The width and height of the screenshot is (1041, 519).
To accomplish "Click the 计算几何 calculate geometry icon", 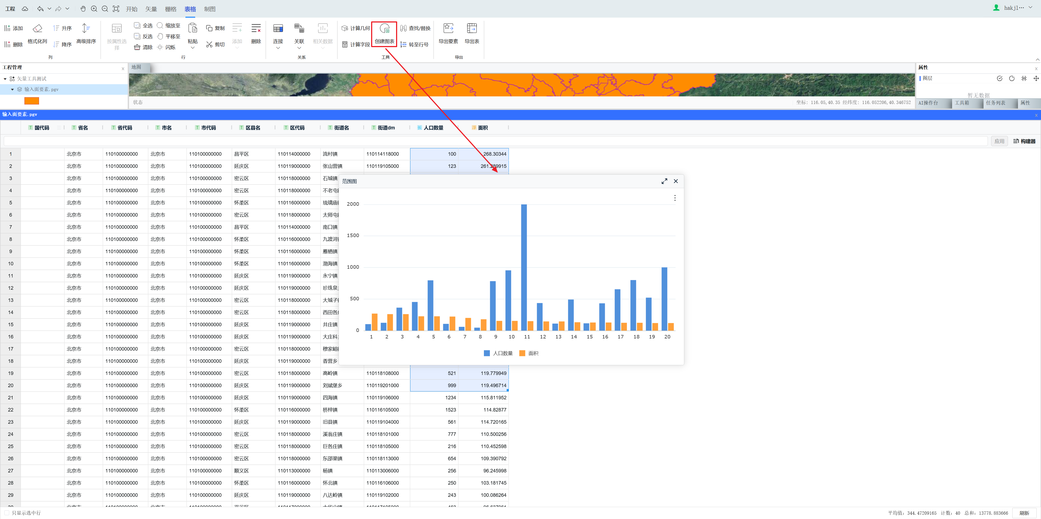I will coord(345,28).
